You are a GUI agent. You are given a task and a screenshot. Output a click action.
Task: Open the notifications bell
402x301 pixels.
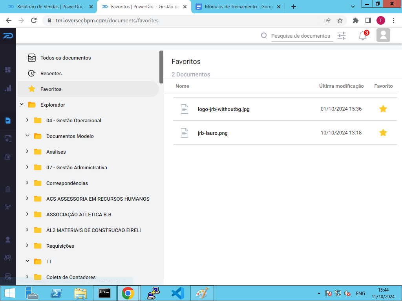[362, 36]
